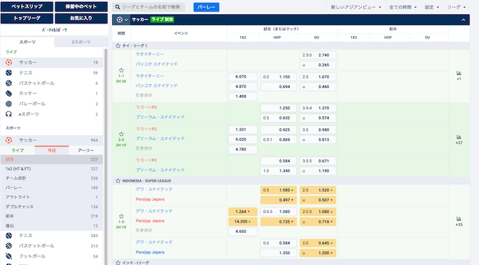Image resolution: width=479 pixels, height=265 pixels.
Task: Open the favorites button
Action: (x=81, y=18)
